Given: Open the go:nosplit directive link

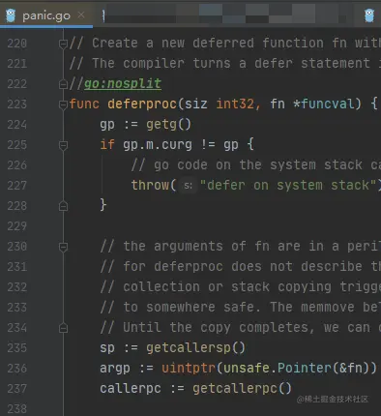Looking at the screenshot, I should pyautogui.click(x=123, y=84).
